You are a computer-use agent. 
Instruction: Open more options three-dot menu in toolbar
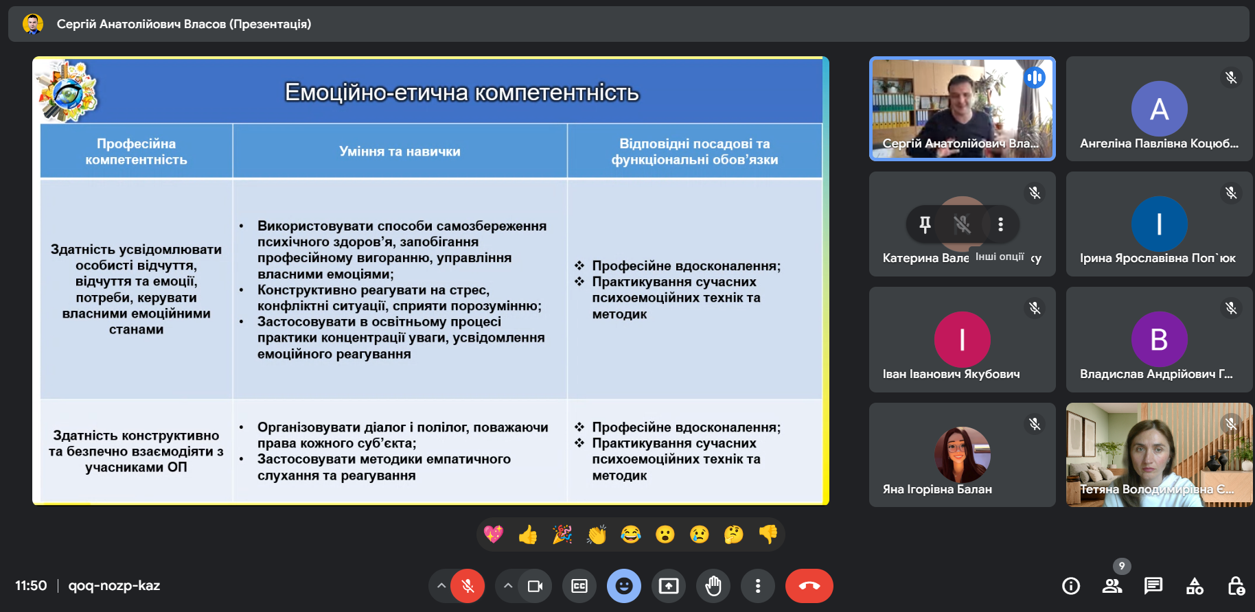[x=758, y=586]
